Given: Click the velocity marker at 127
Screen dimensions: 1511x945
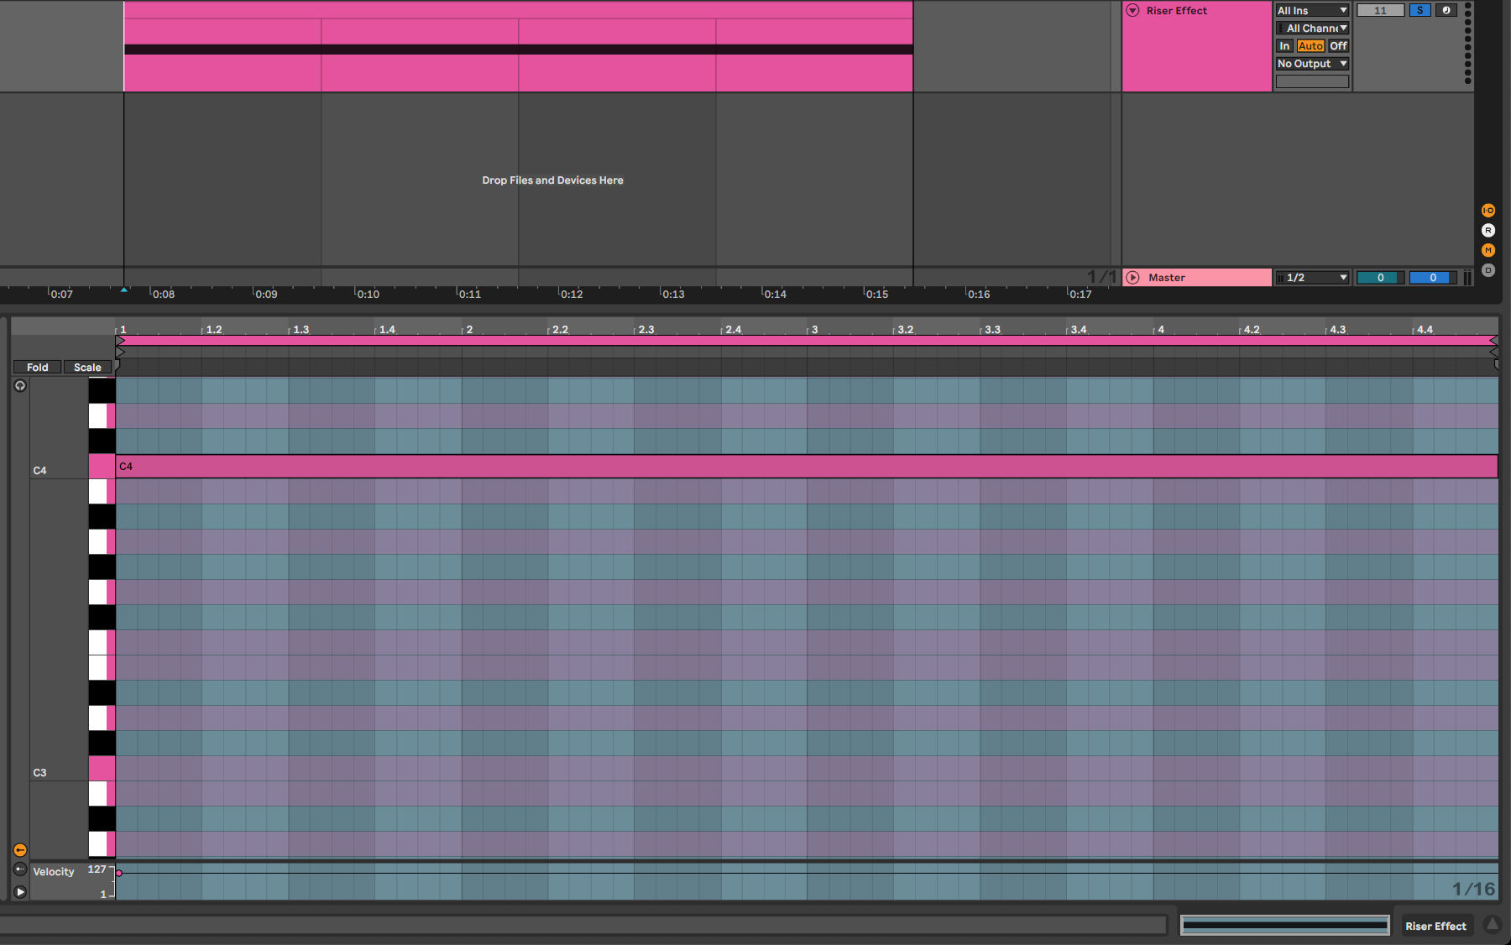Looking at the screenshot, I should tap(119, 873).
